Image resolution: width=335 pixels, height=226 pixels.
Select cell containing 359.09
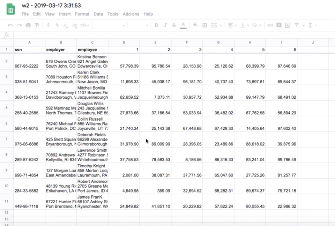coord(155,186)
